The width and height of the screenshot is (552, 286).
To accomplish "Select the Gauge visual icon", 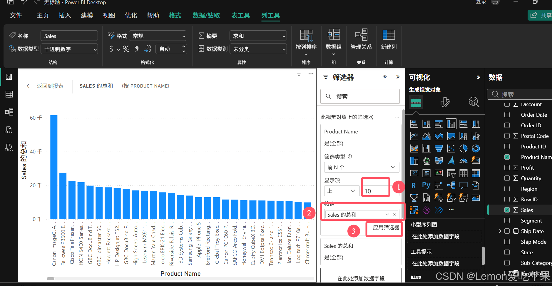I will [464, 161].
